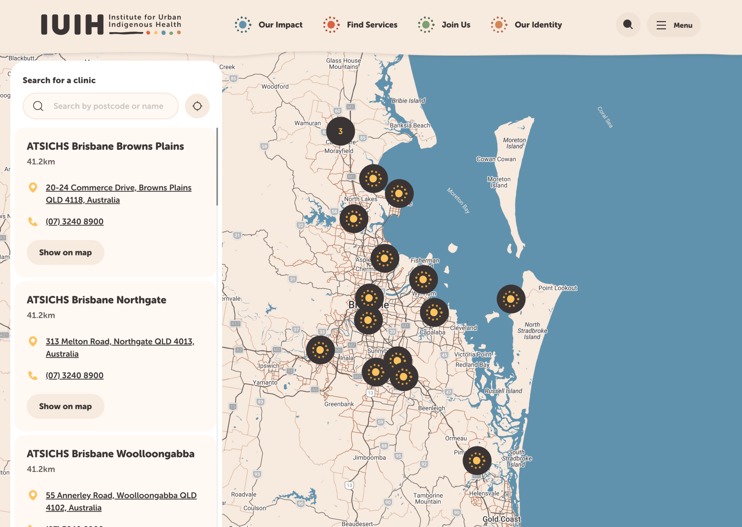The image size is (742, 527).
Task: Open the hamburger Menu button
Action: 674,25
